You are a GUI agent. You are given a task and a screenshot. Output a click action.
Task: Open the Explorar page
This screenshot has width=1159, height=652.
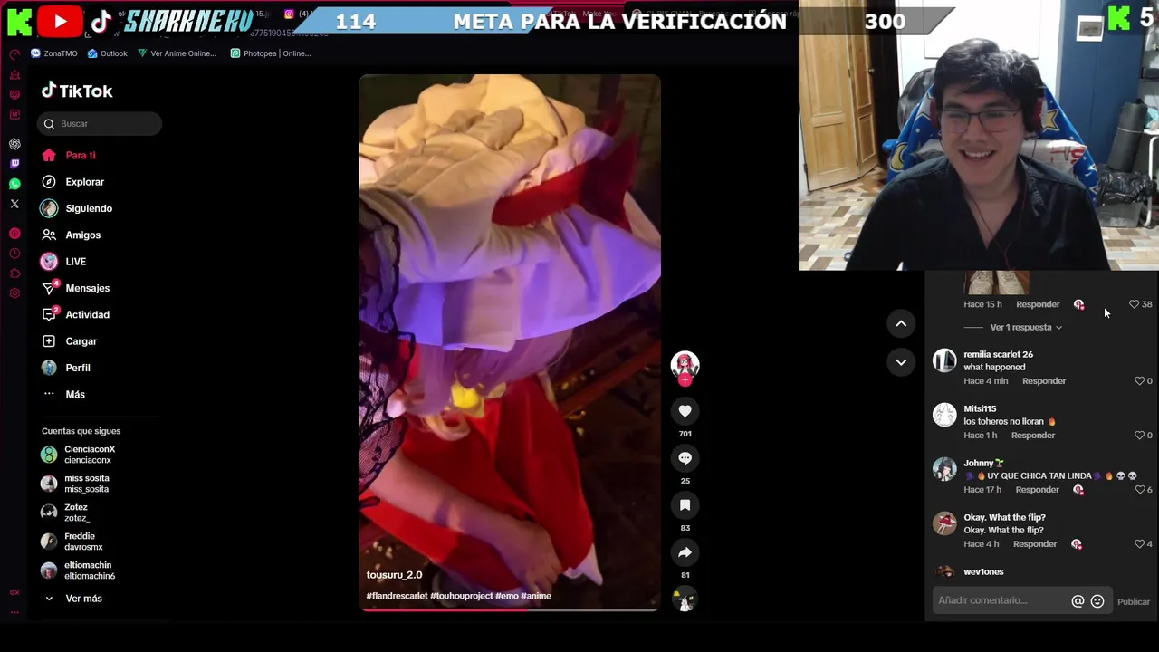click(x=72, y=182)
